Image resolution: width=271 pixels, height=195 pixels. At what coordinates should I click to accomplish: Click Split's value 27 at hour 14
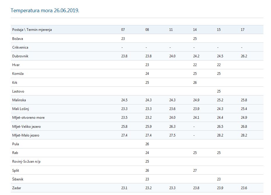(195, 171)
